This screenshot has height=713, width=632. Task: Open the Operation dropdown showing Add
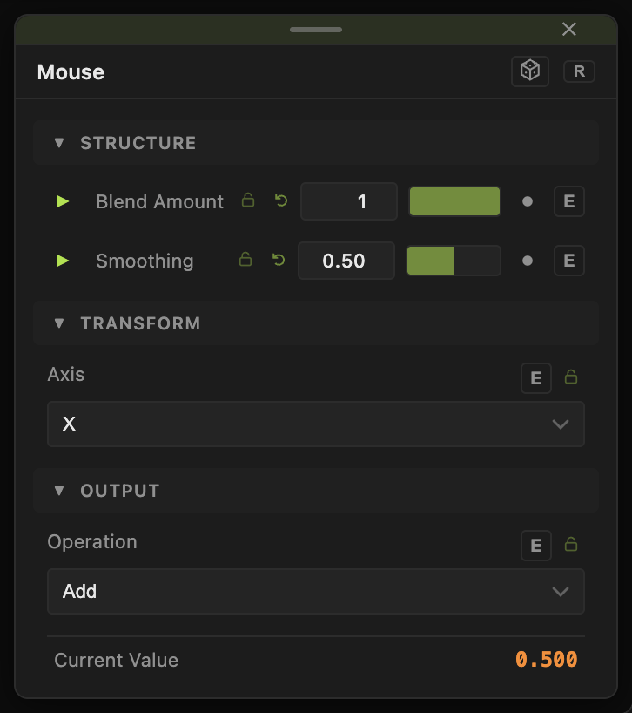coord(316,591)
